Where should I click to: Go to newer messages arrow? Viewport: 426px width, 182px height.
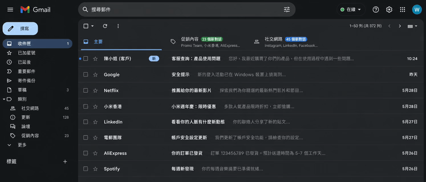(389, 26)
